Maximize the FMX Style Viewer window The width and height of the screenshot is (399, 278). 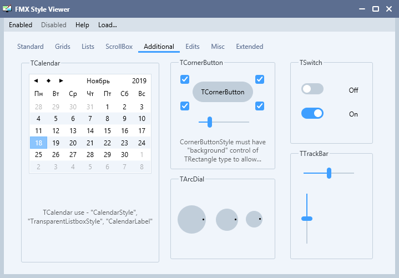(x=376, y=9)
